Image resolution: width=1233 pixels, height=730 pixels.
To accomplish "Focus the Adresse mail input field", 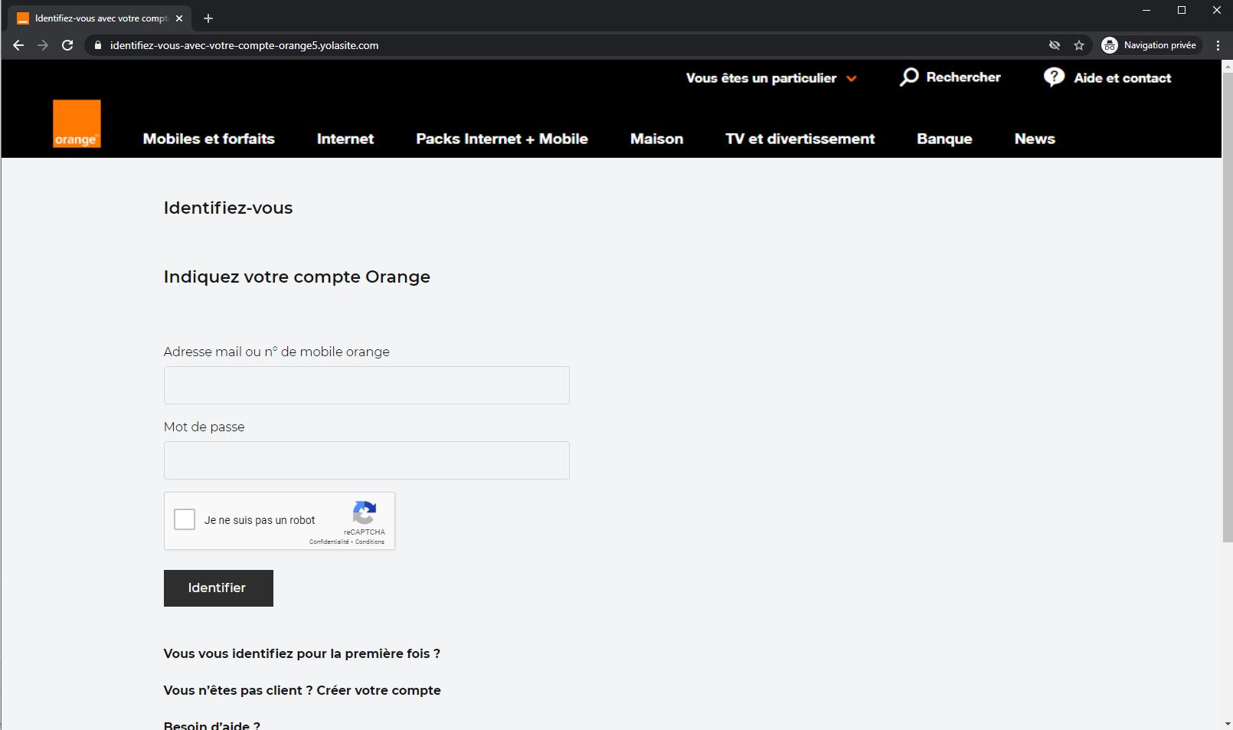I will click(367, 385).
